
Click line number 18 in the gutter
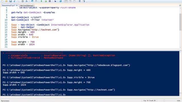pos(6,39)
